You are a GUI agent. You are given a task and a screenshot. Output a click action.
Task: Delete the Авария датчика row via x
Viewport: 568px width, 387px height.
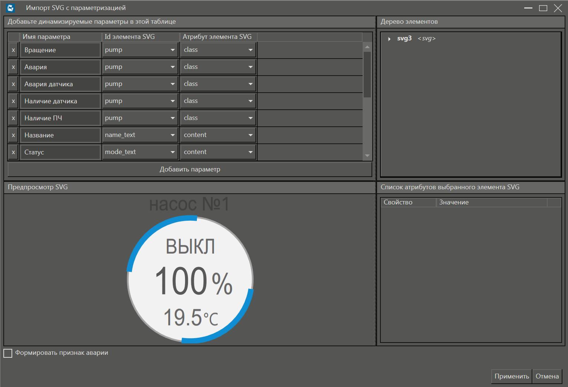click(13, 84)
